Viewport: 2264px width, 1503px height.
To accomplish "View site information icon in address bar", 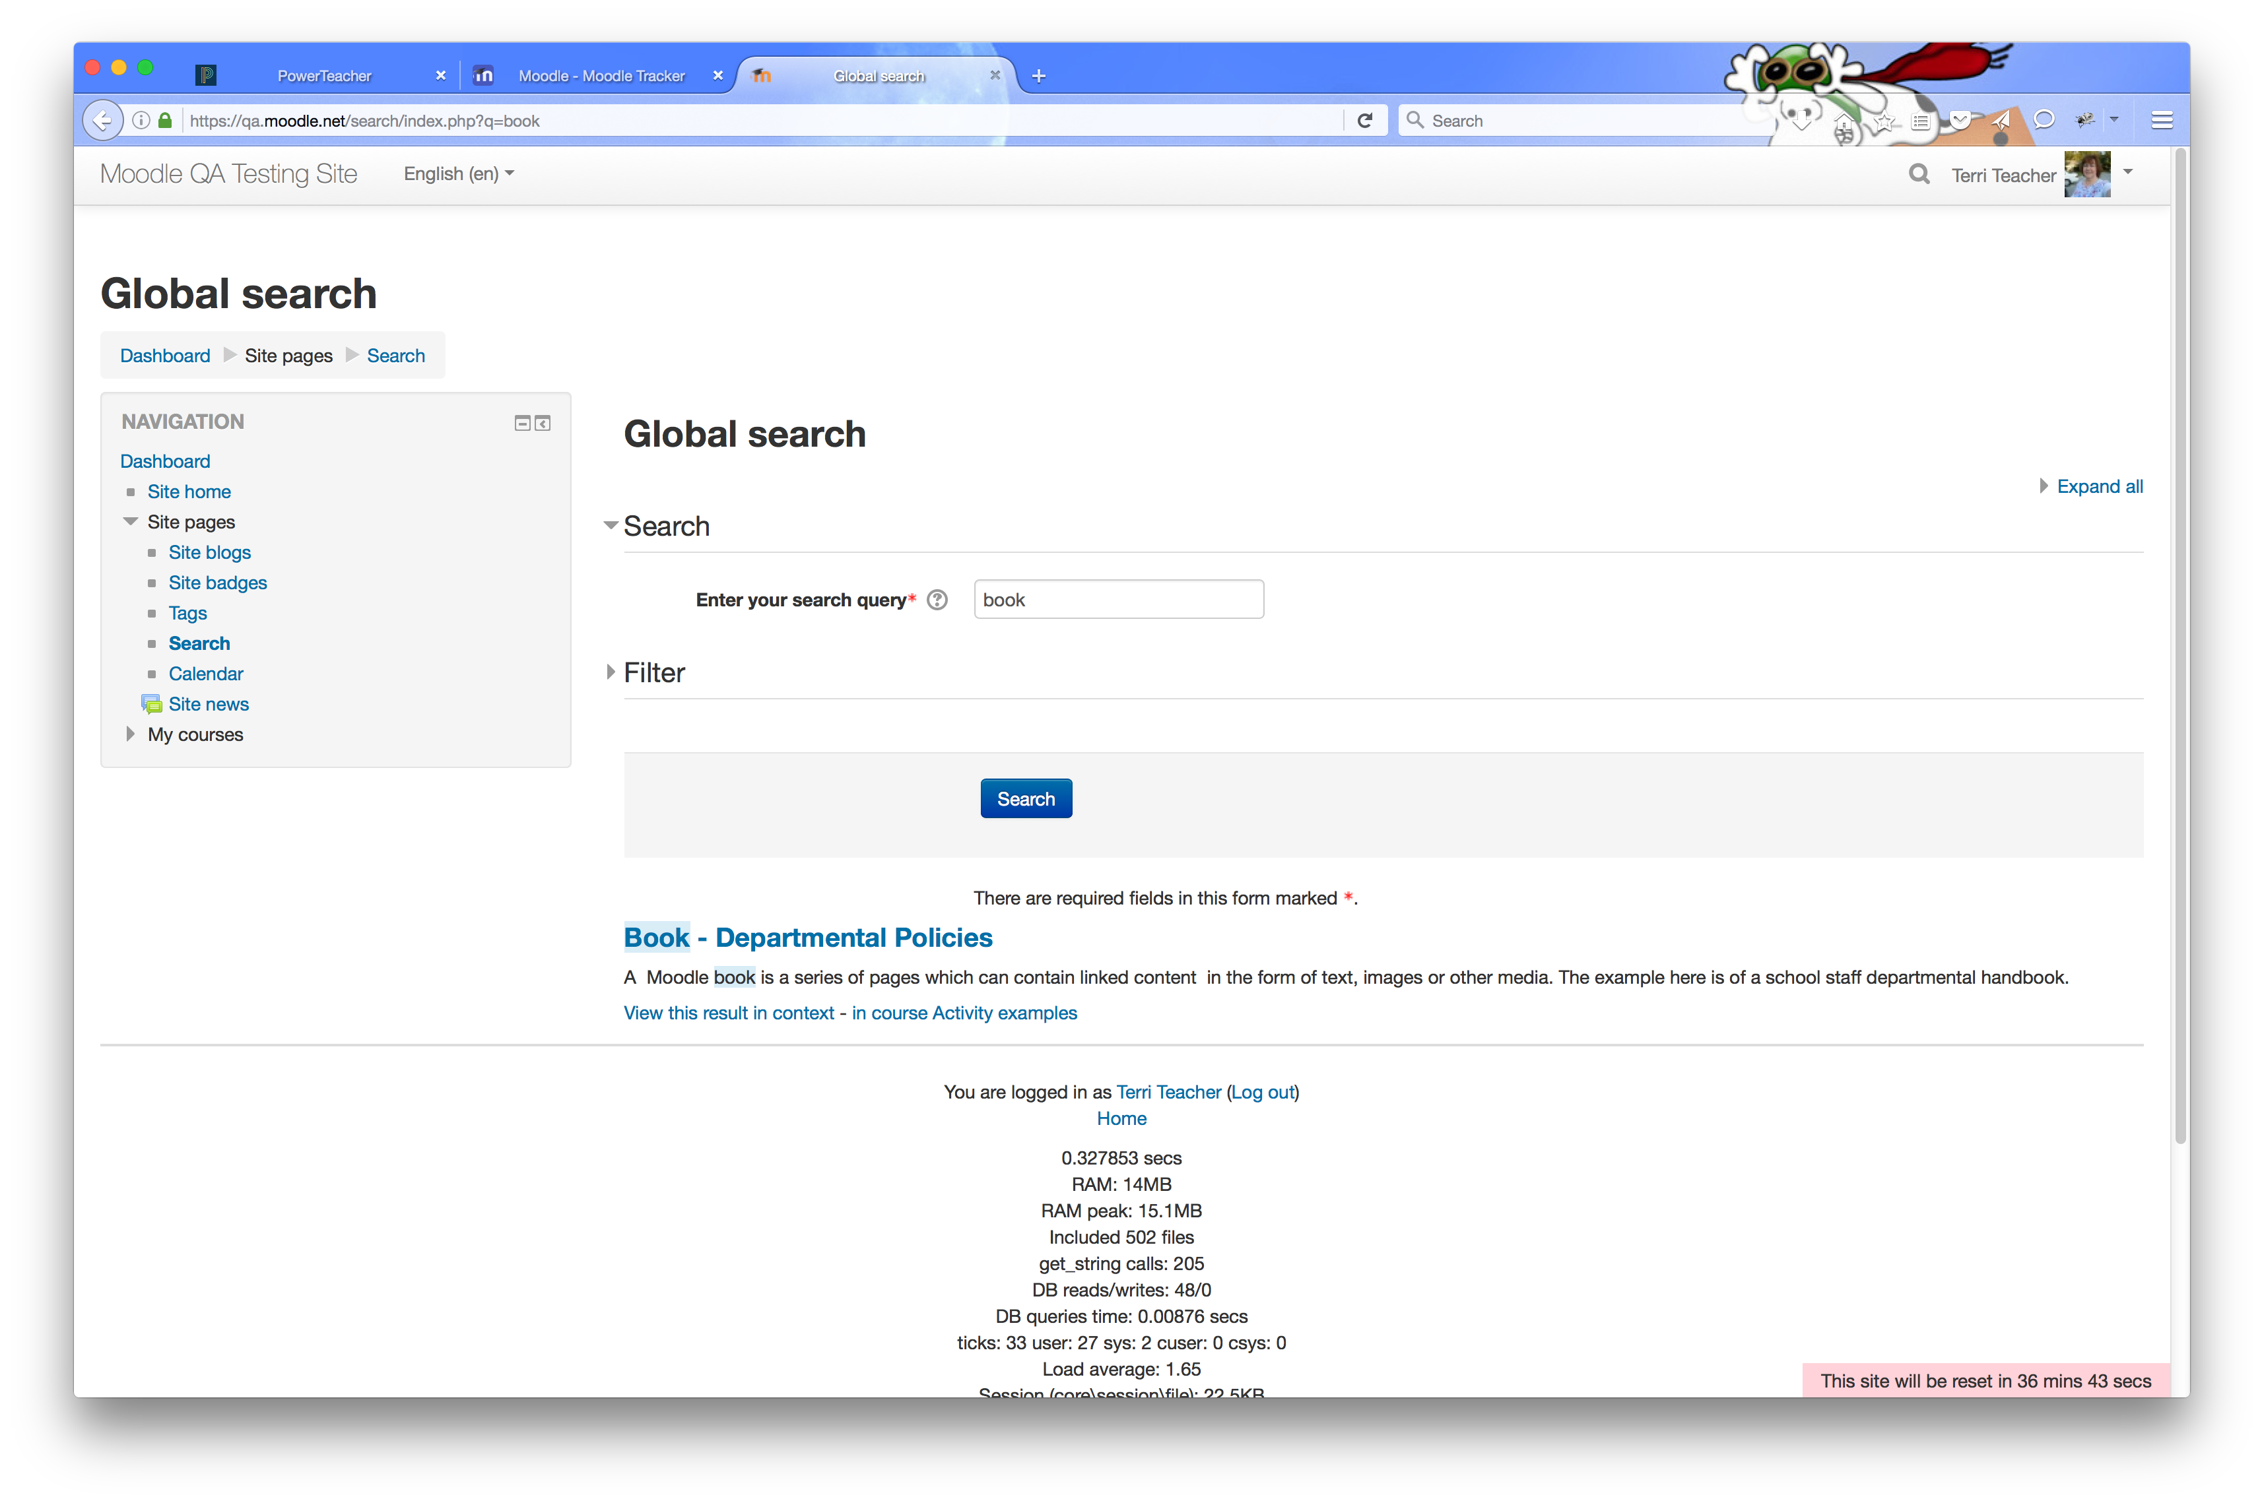I will [x=141, y=121].
